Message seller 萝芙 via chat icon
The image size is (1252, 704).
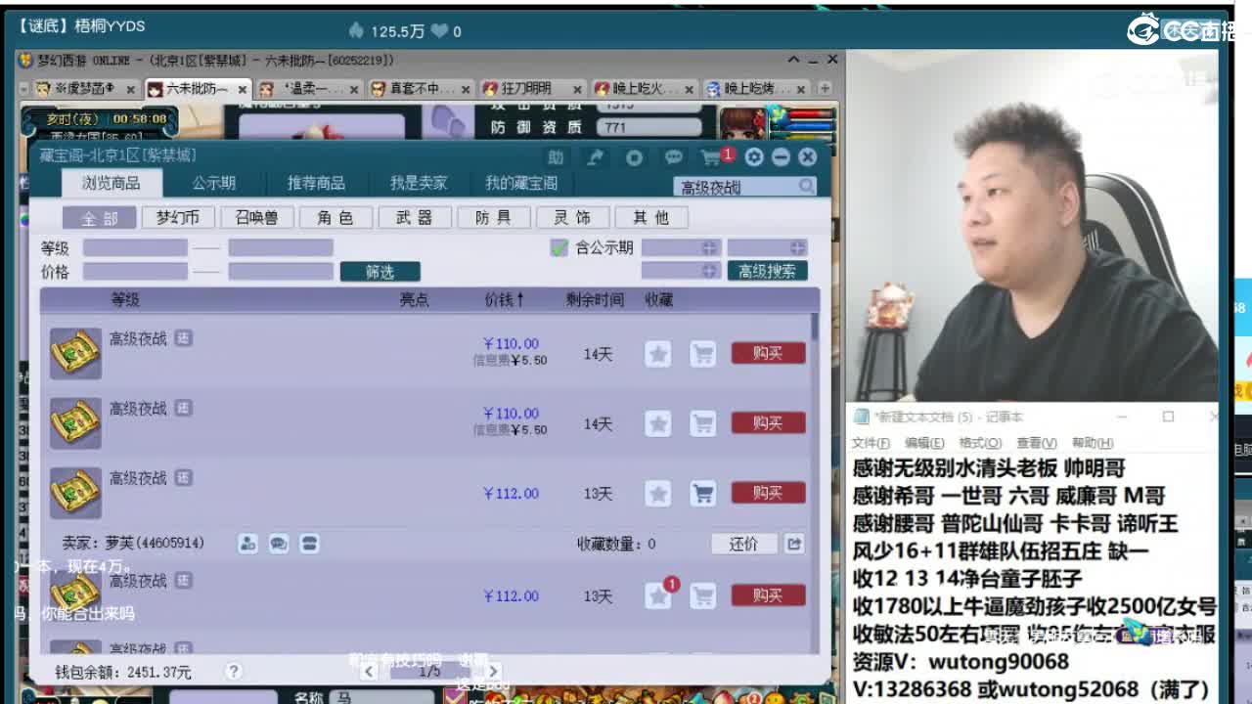point(279,543)
